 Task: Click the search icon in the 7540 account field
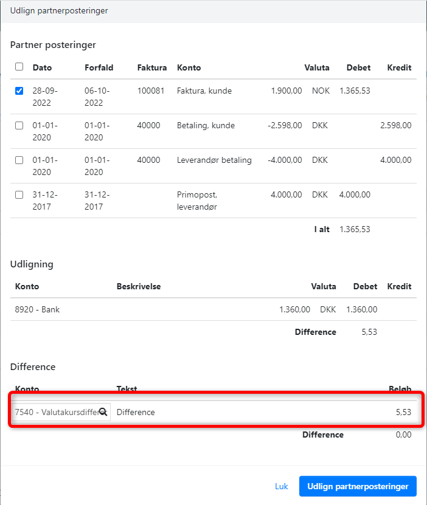coord(103,412)
